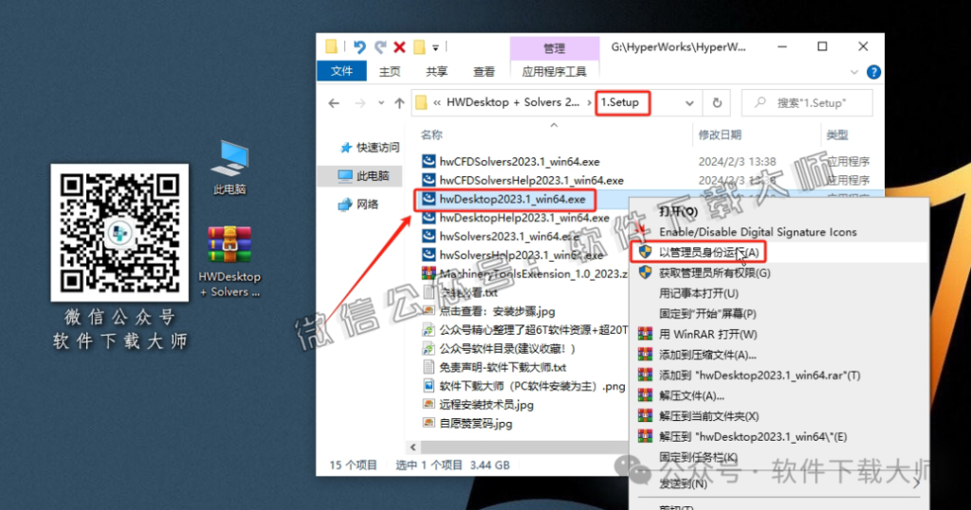Image resolution: width=971 pixels, height=510 pixels.
Task: Choose 以管理员身份运行(A) in context menu
Action: tap(708, 252)
